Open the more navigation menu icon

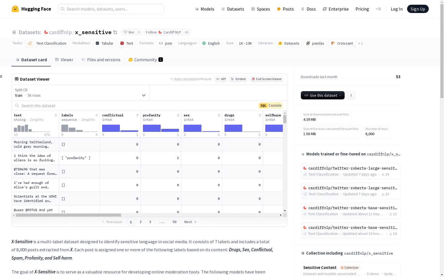click(x=378, y=9)
